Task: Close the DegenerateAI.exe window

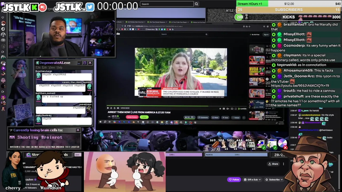Action: pos(90,63)
